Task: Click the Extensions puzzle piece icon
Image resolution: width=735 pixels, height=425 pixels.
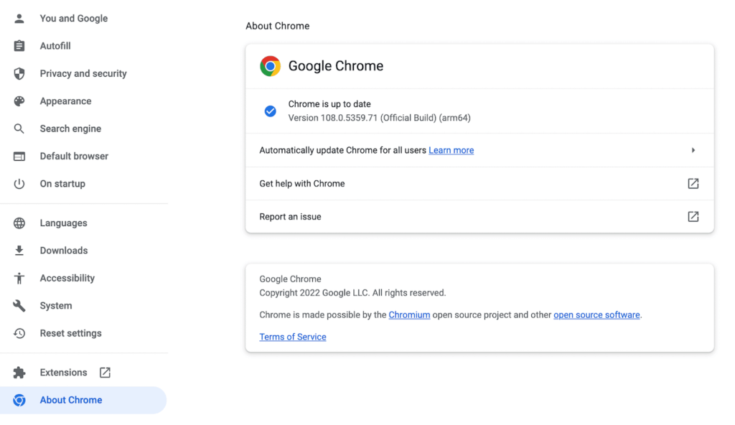Action: (x=19, y=372)
